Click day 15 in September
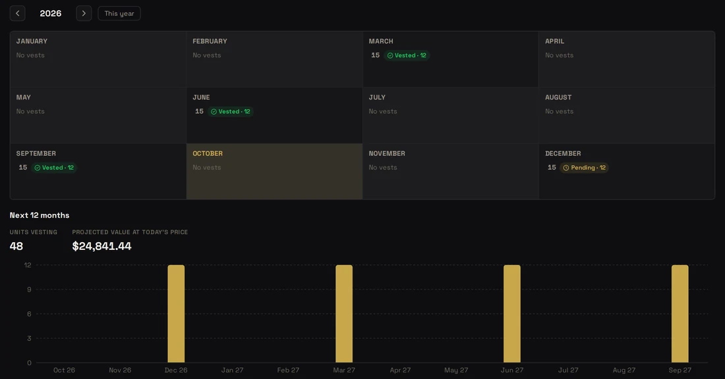This screenshot has width=725, height=379. coord(23,168)
